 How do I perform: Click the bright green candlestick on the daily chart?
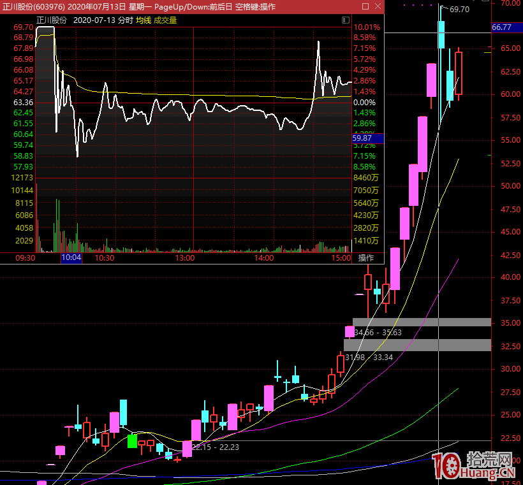133,441
